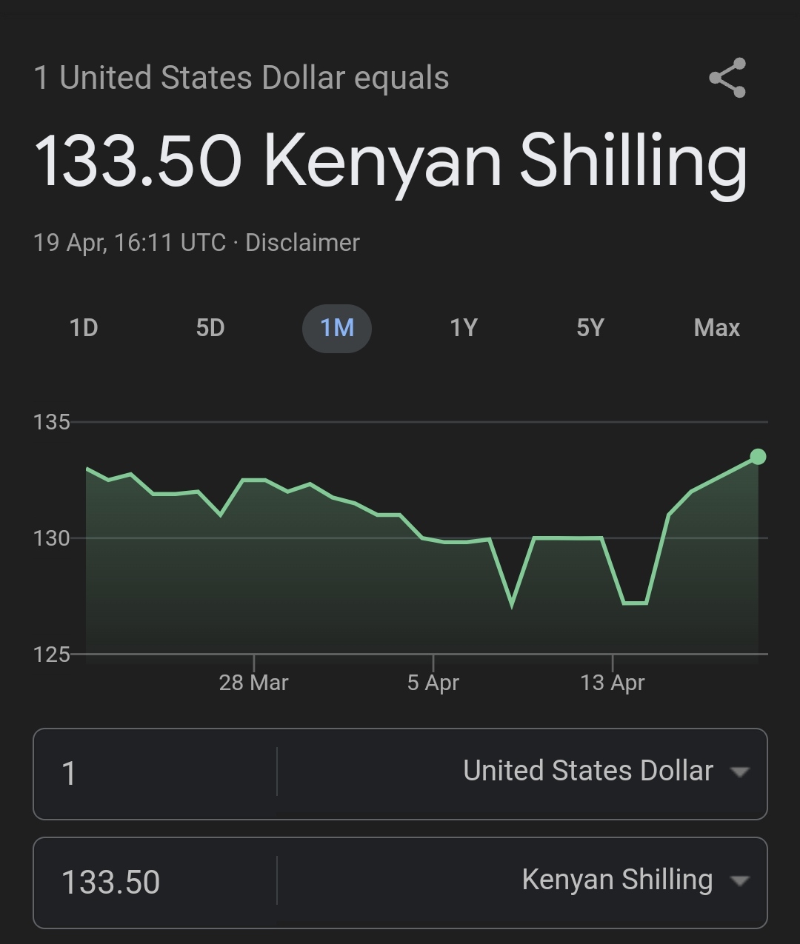Select the 1D time range tab
Viewport: 800px width, 944px height.
pos(84,328)
